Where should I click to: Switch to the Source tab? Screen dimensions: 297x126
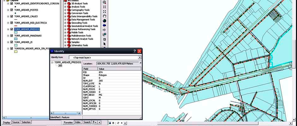pos(16,122)
